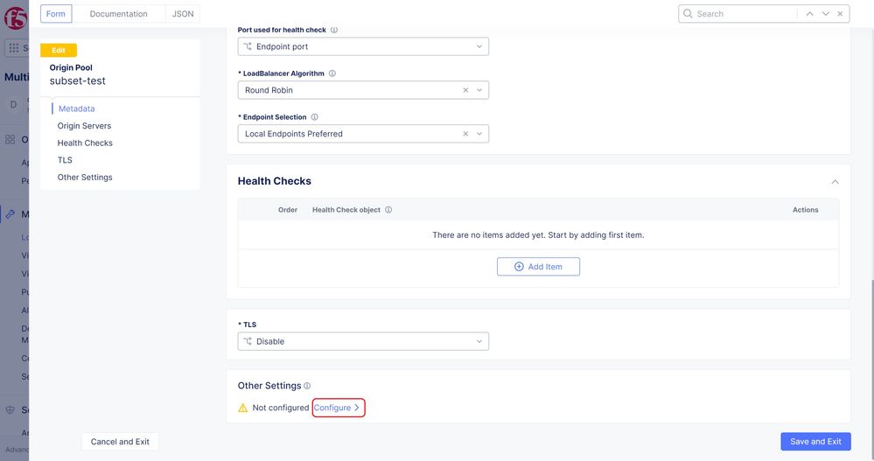This screenshot has height=461, width=874.
Task: Click the Other Settings heading info icon
Action: 307,386
